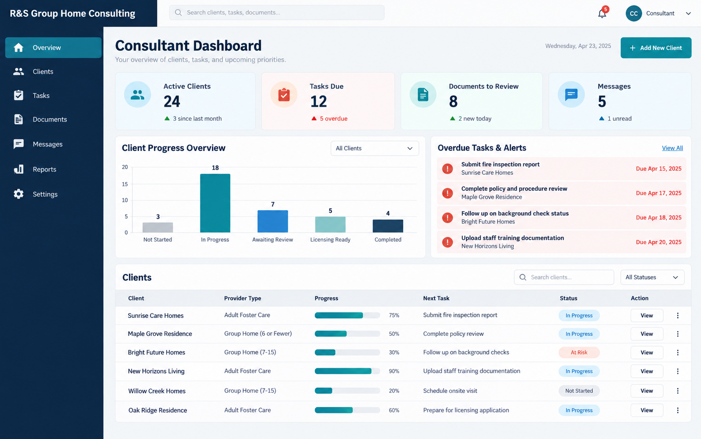
Task: Click the Not Started bar in chart
Action: click(x=158, y=227)
